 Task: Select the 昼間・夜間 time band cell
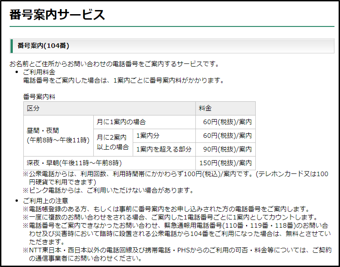(x=59, y=136)
